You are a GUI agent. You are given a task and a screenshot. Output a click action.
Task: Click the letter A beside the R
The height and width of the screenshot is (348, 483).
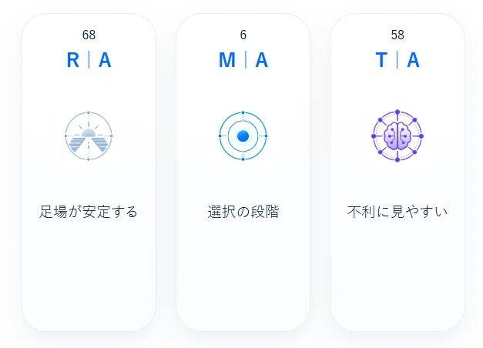point(105,60)
